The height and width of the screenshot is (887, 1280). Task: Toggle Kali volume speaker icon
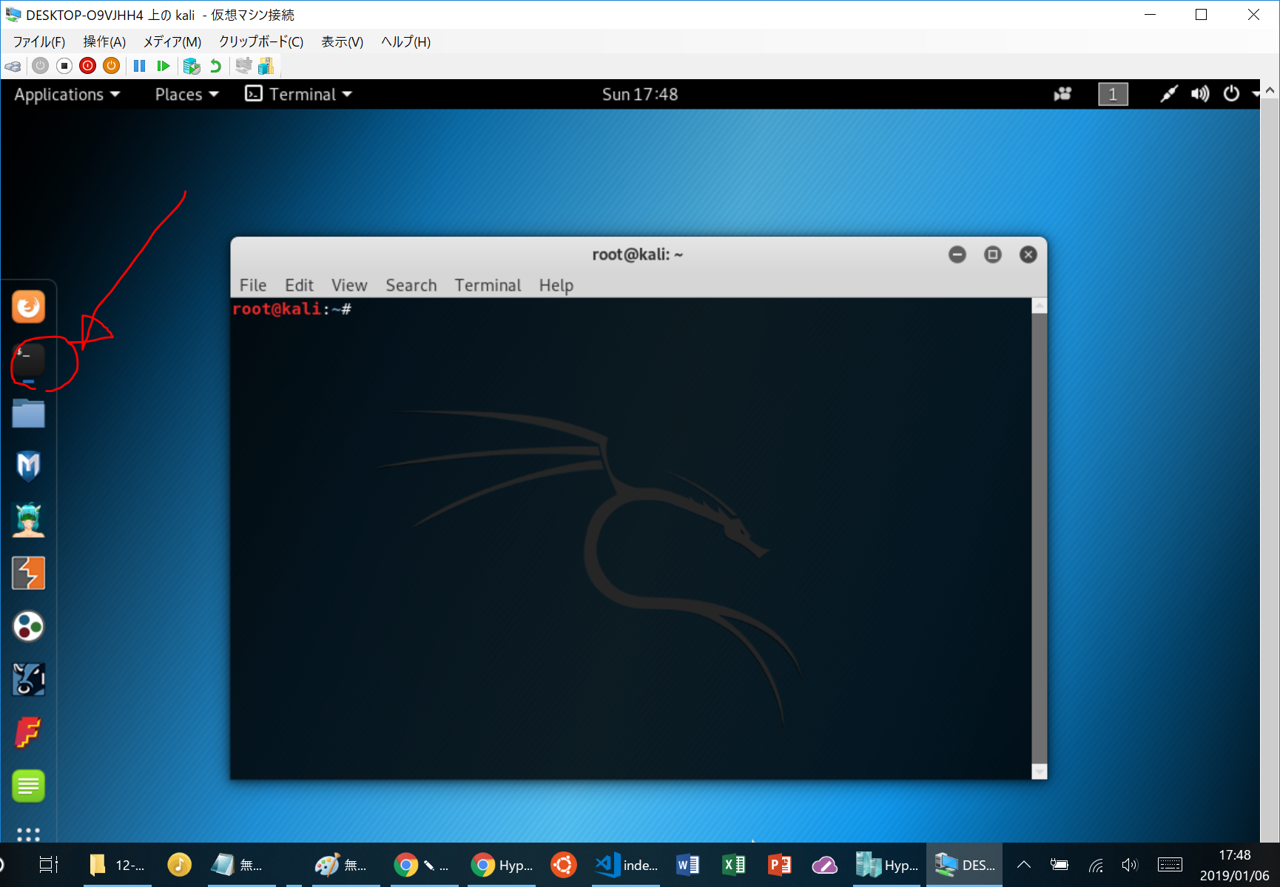[1199, 94]
